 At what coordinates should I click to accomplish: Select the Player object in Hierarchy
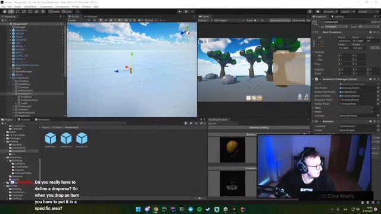pos(19,37)
